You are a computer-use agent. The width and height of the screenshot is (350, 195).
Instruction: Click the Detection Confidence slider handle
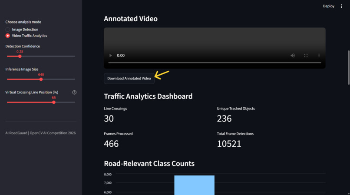click(20, 56)
